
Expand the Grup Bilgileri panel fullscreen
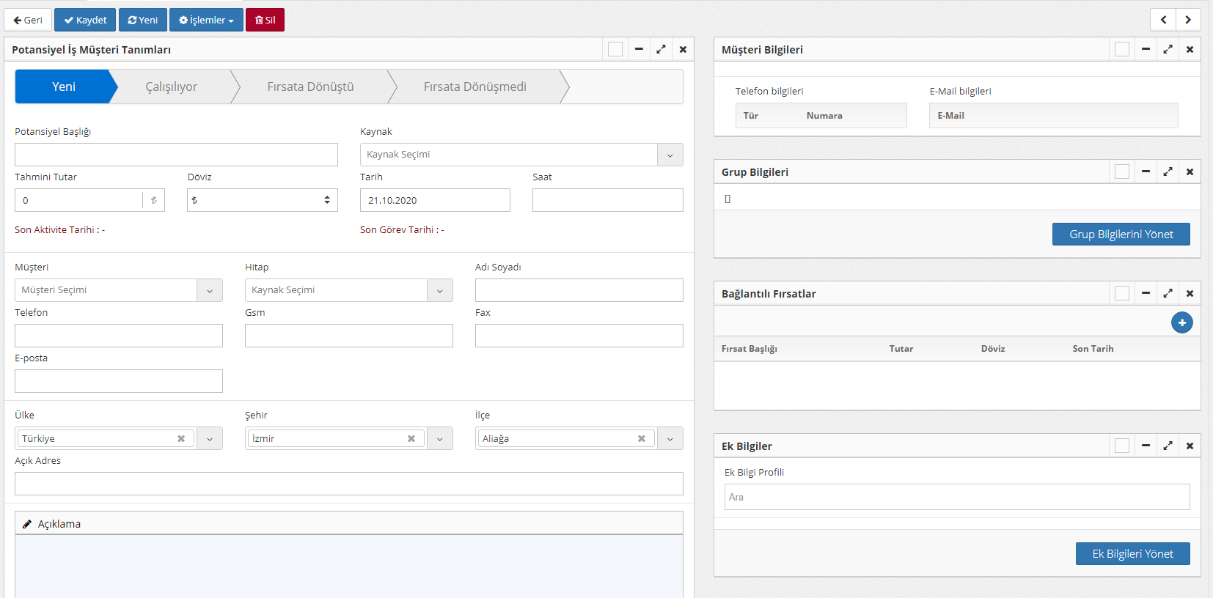(1168, 171)
